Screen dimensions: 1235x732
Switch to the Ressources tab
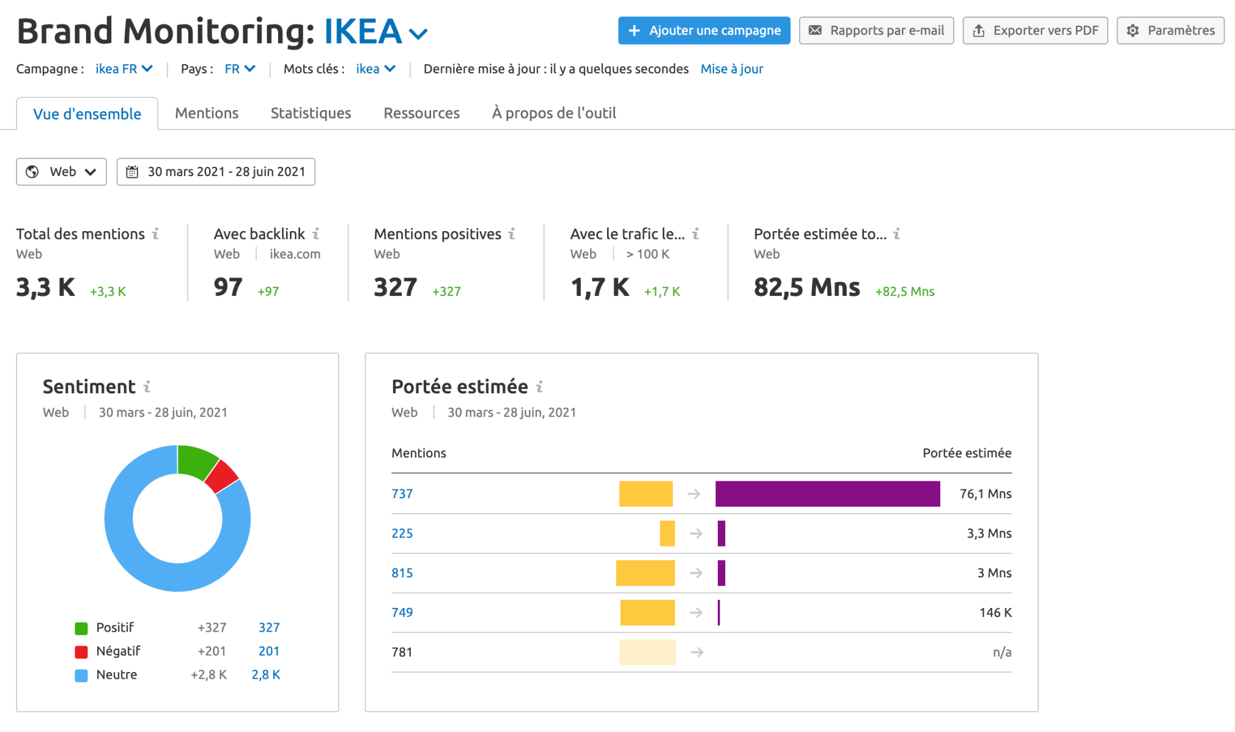[421, 113]
